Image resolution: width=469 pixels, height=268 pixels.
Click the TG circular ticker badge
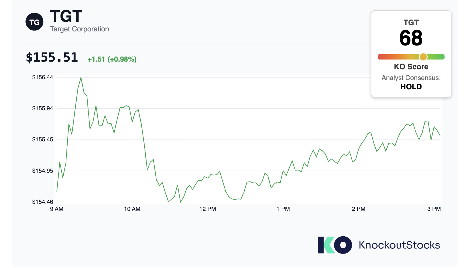(35, 22)
